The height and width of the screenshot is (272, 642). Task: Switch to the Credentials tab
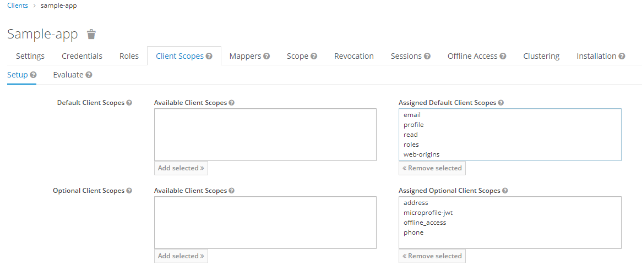pos(82,56)
